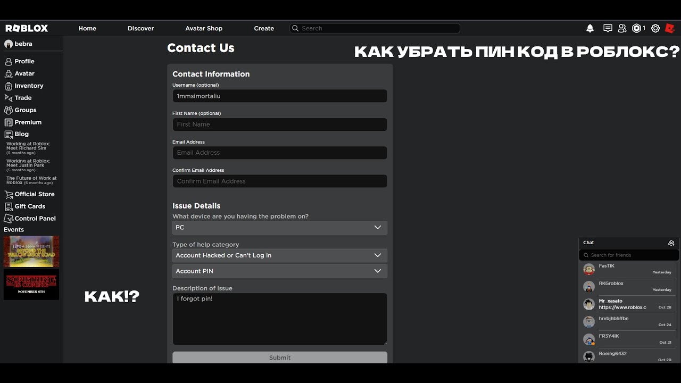Open the Robux balance icon
Viewport: 681px width, 383px height.
point(636,28)
